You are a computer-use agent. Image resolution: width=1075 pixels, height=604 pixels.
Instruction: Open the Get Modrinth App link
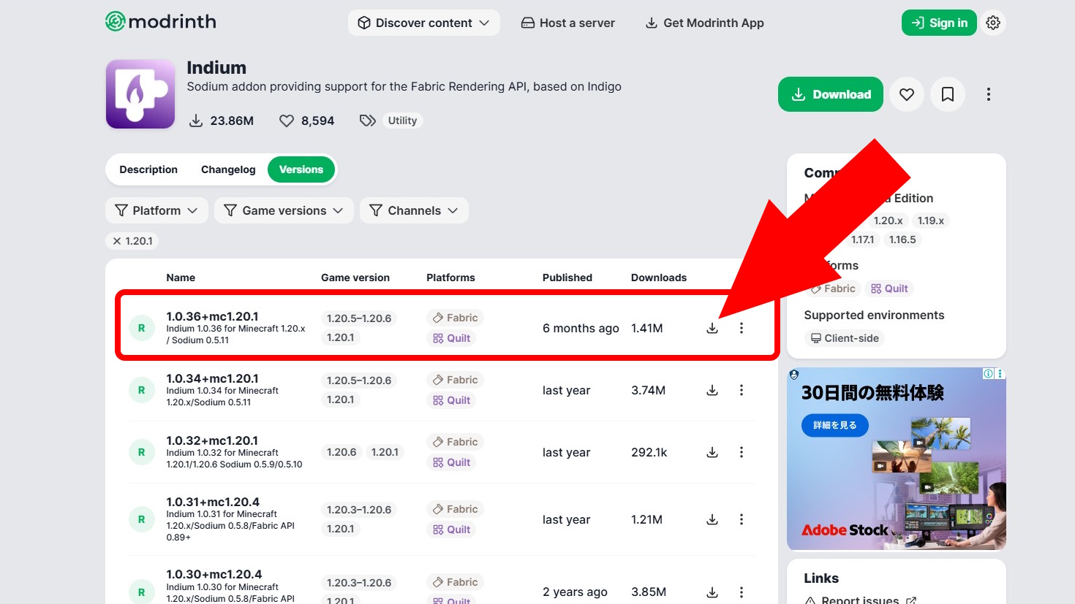click(x=705, y=23)
